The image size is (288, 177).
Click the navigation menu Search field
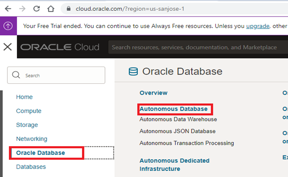[56, 75]
